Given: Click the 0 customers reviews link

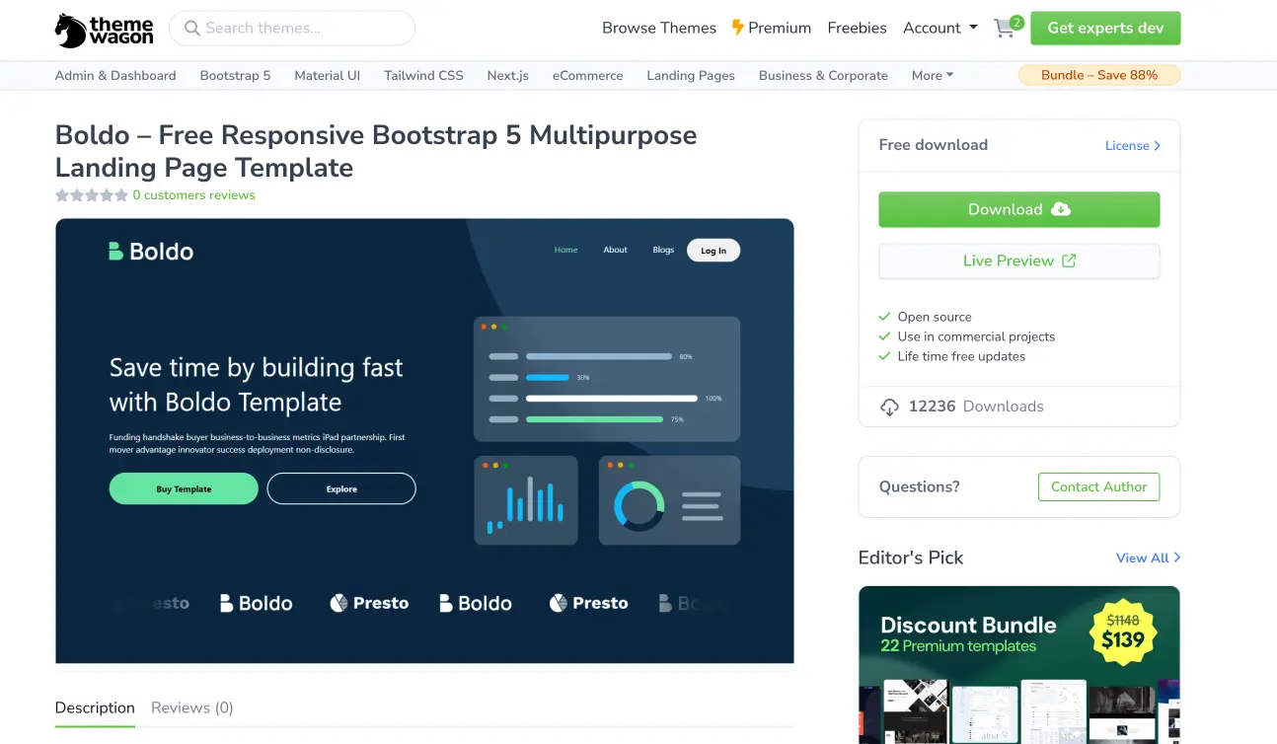Looking at the screenshot, I should [x=193, y=195].
